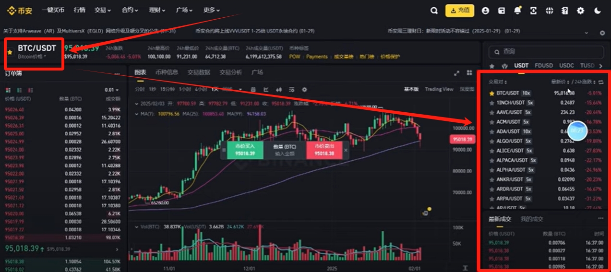Open chart settings gear in chart toolbar
The image size is (611, 272).
point(304,89)
